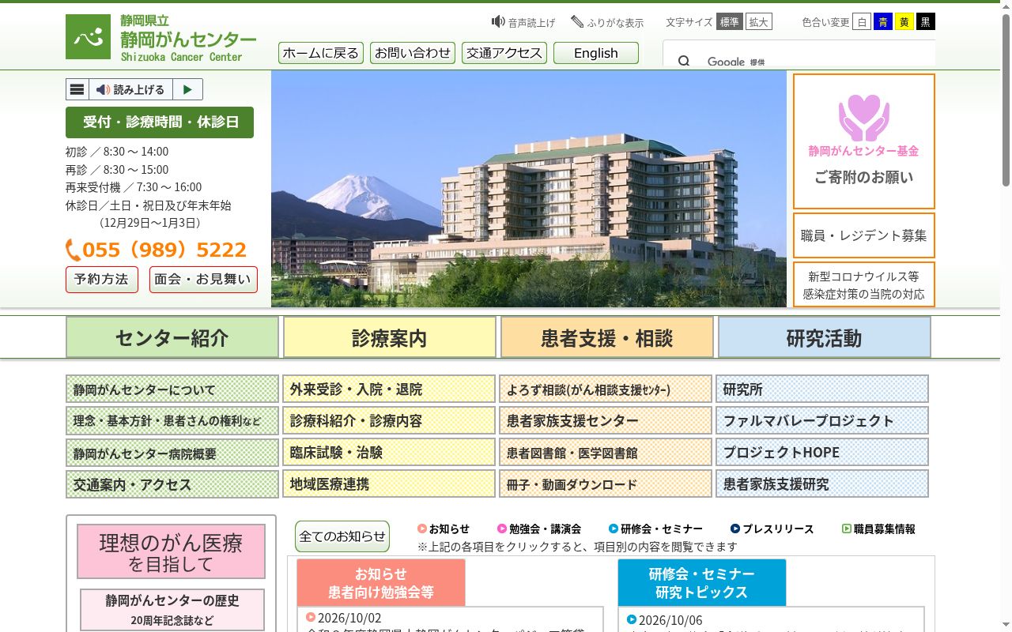Open 外来受診・入院・退院 link
1012x632 pixels.
pos(389,389)
